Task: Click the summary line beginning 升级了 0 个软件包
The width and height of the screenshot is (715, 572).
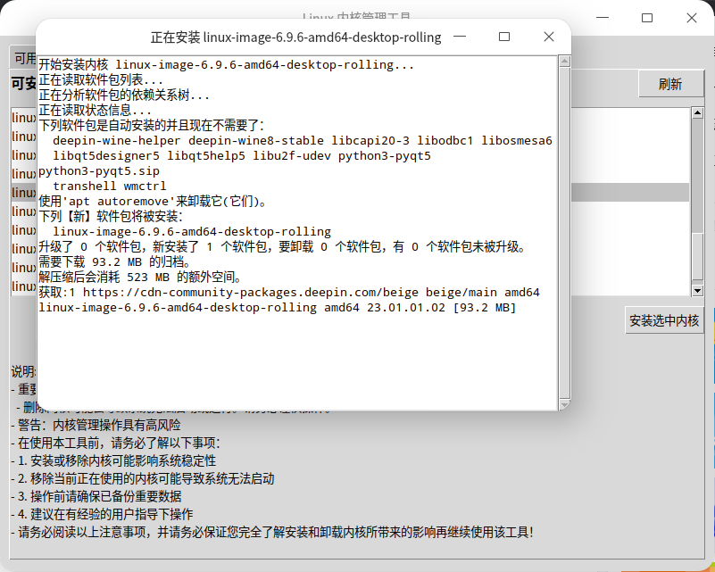Action: pyautogui.click(x=282, y=246)
